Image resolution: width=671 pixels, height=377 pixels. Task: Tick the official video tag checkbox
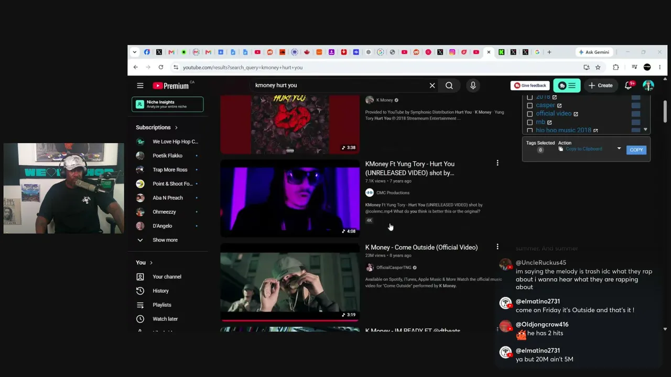(529, 114)
